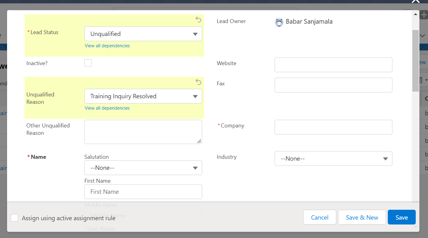Screen dimensions: 428x238
Task: Focus the Company input field
Action: pos(333,127)
